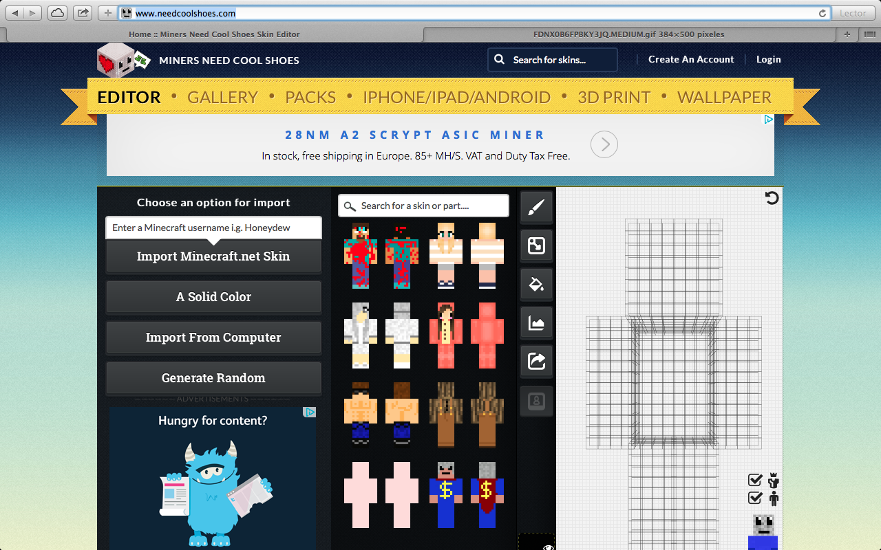Toggle the armor overlay layer checkbox
Screen dimensions: 881x550
(x=755, y=480)
